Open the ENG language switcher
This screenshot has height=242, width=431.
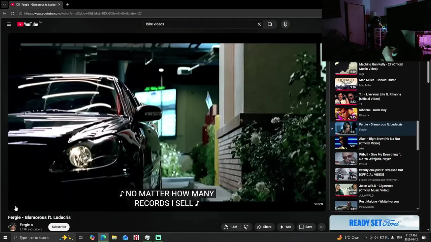point(399,238)
